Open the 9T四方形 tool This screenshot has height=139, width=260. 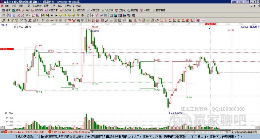93,10
